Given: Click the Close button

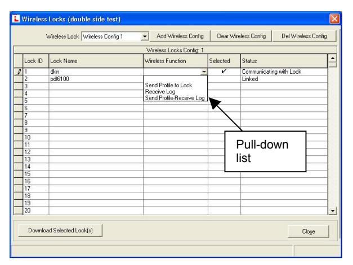Looking at the screenshot, I should click(x=309, y=231).
